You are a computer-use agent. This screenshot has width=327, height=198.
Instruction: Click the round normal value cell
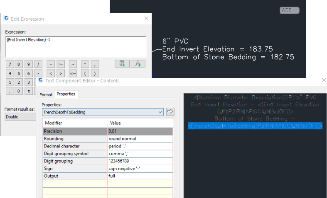click(x=140, y=139)
